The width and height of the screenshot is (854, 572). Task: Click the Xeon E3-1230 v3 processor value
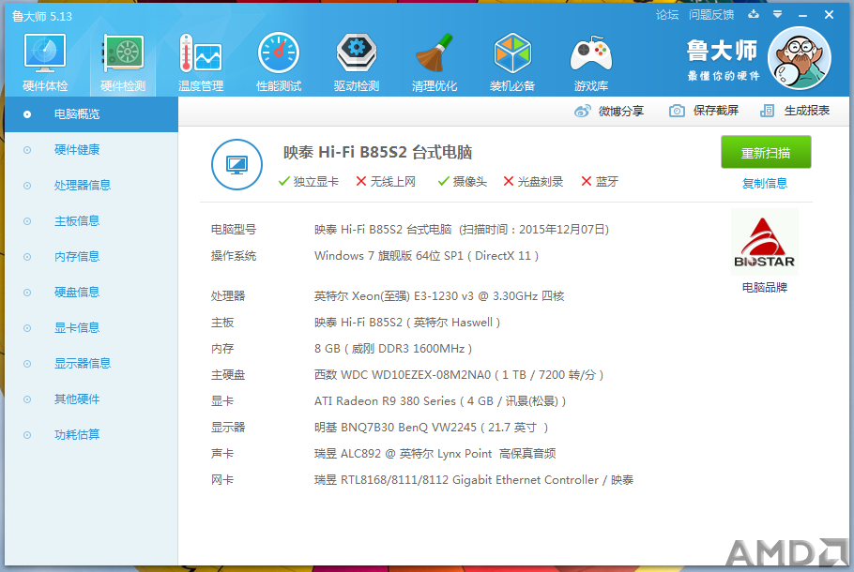click(439, 296)
